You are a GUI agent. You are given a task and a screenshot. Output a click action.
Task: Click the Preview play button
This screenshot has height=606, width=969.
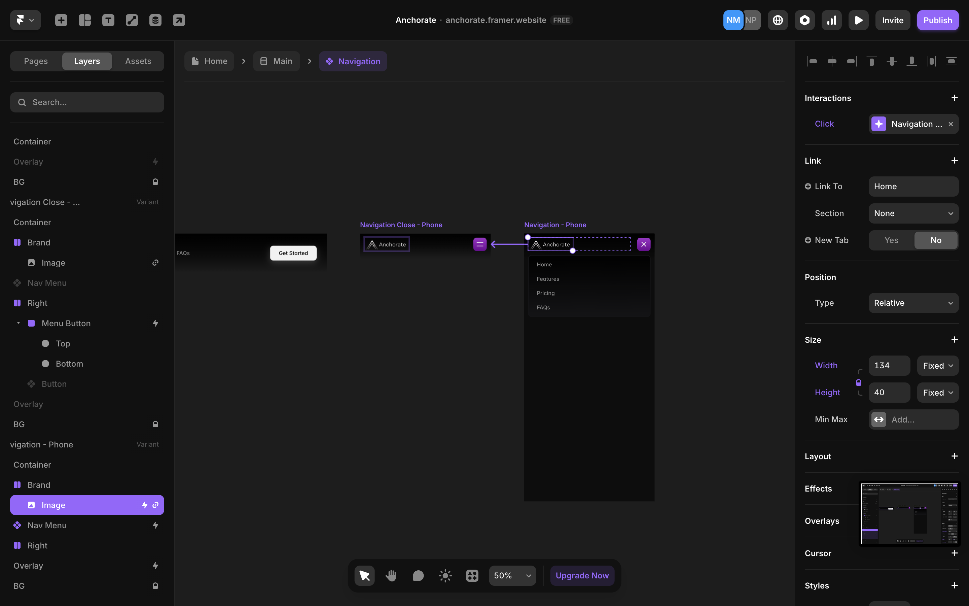click(859, 20)
